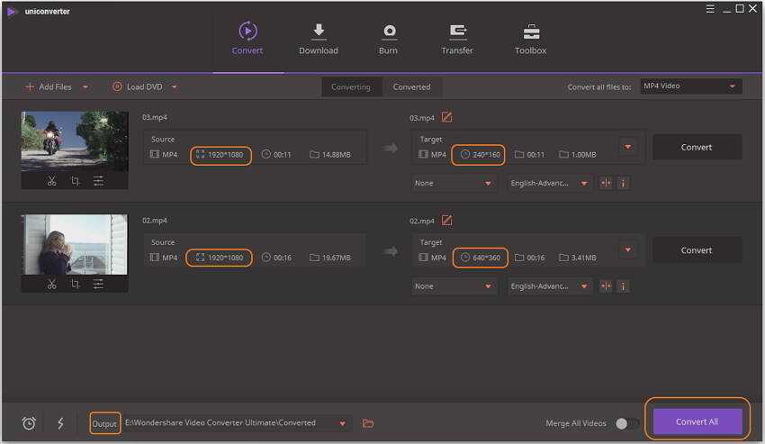Viewport: 765px width, 444px height.
Task: Open effects adjust icon under 03.mp4 thumbnail
Action: 98,181
